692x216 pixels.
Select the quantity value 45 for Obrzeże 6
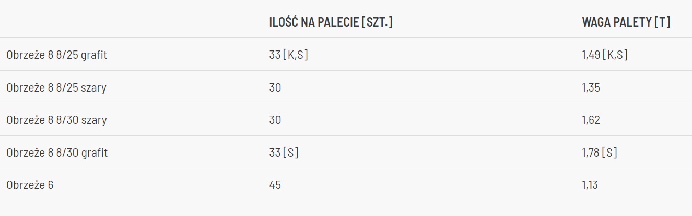pyautogui.click(x=275, y=185)
